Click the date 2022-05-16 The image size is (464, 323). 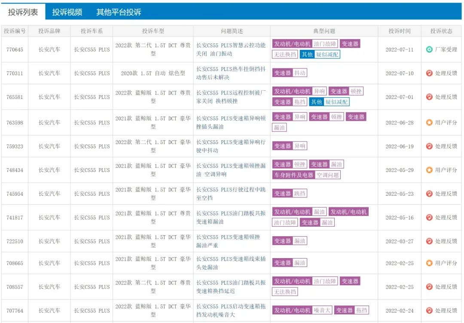click(x=400, y=217)
